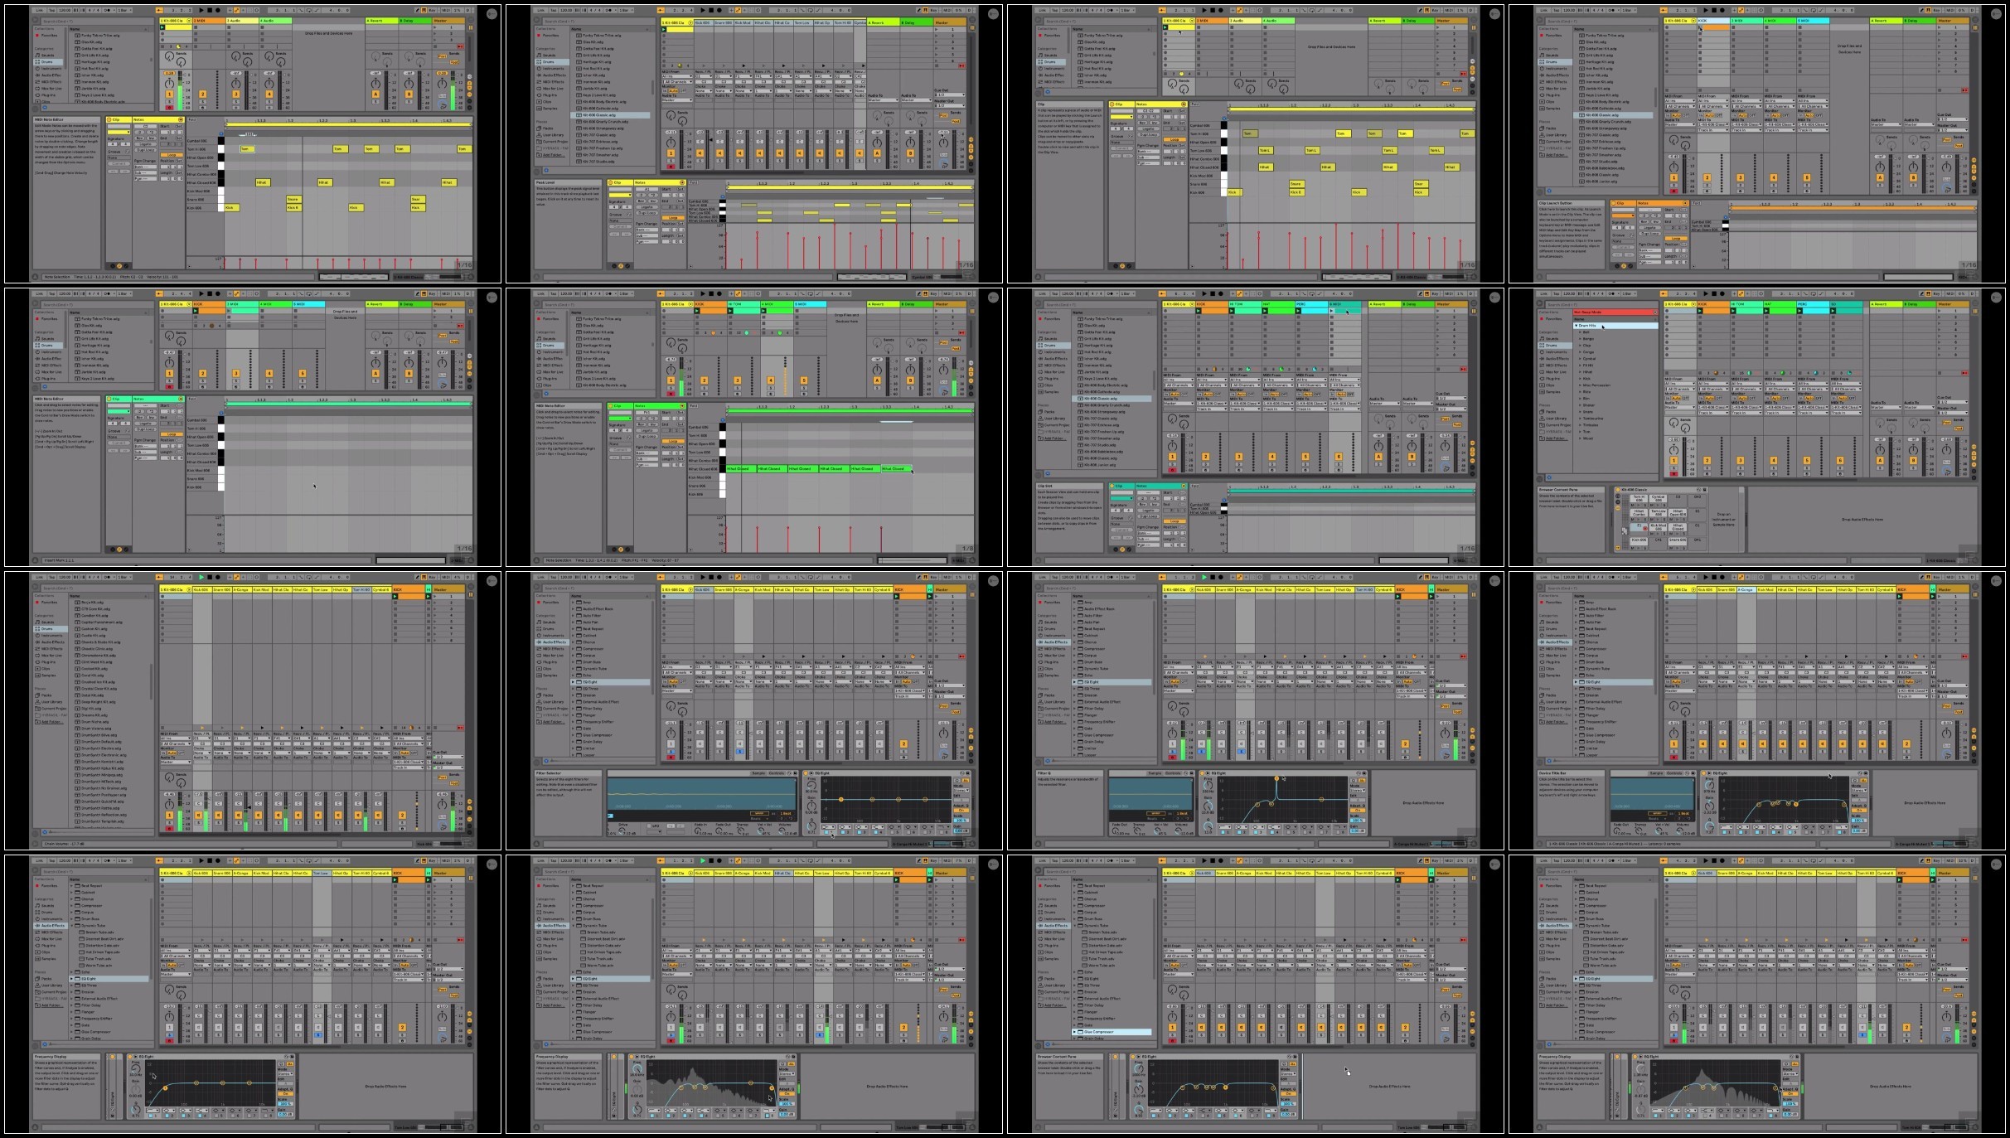Mute the Tom Hi 606 drum pad

click(x=1632, y=506)
